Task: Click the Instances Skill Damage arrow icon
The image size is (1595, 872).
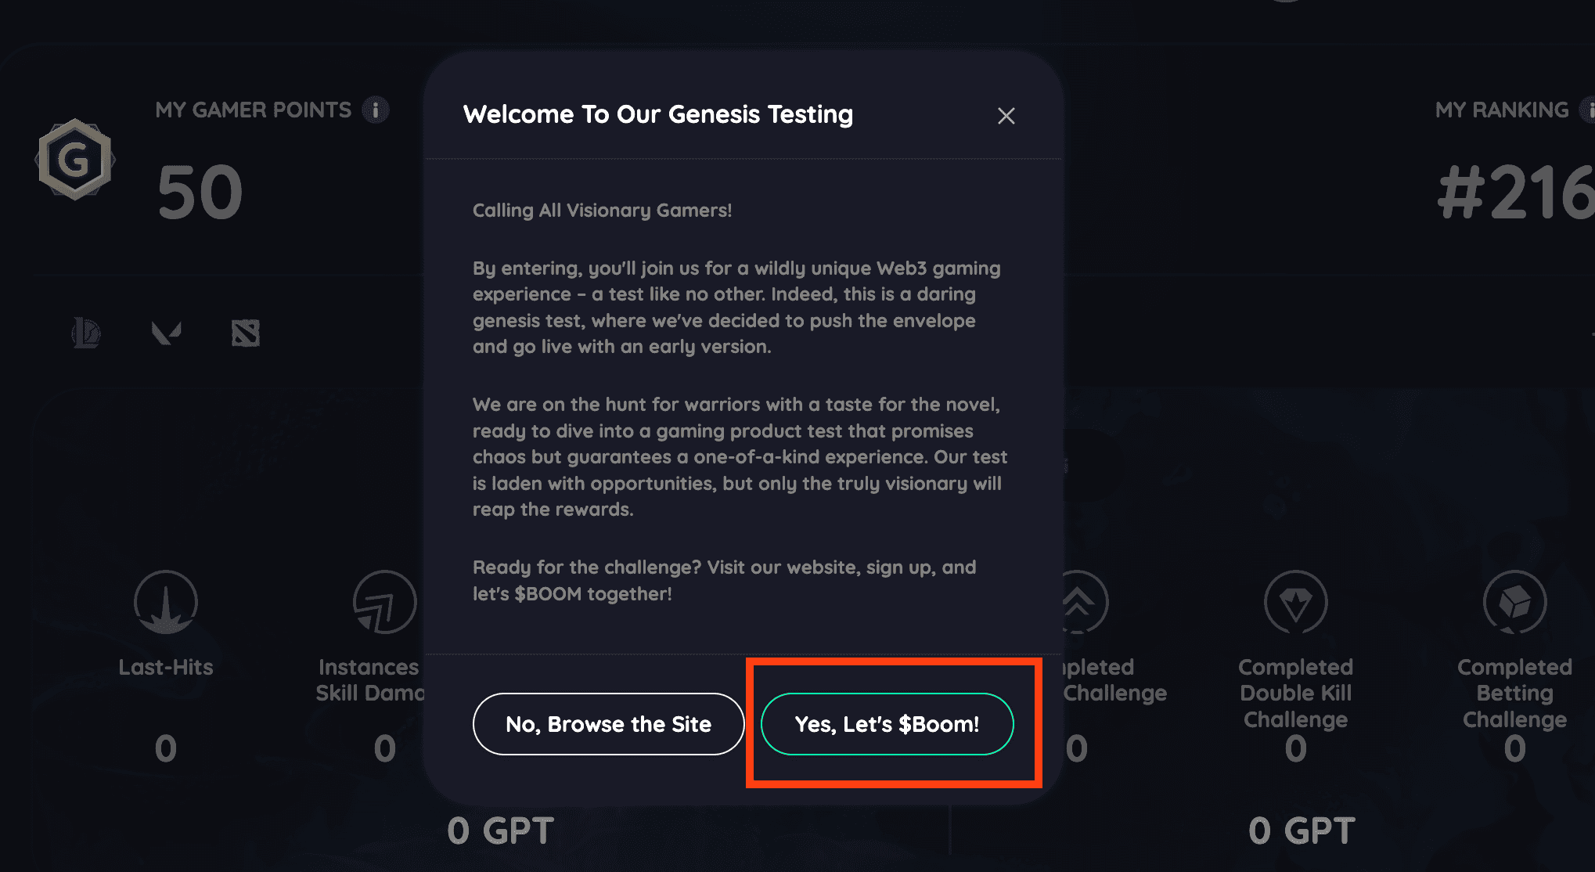Action: click(x=384, y=602)
